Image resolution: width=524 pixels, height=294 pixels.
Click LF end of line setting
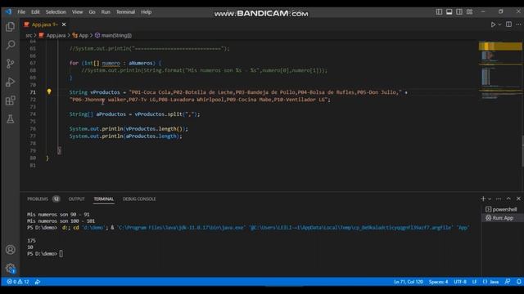click(474, 282)
